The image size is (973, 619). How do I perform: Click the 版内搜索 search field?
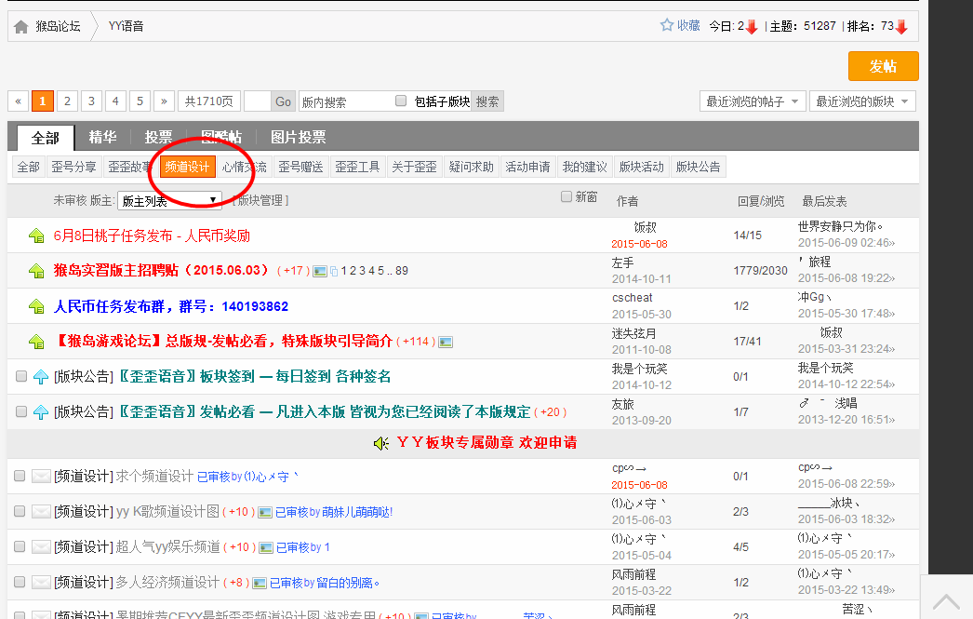pos(344,101)
